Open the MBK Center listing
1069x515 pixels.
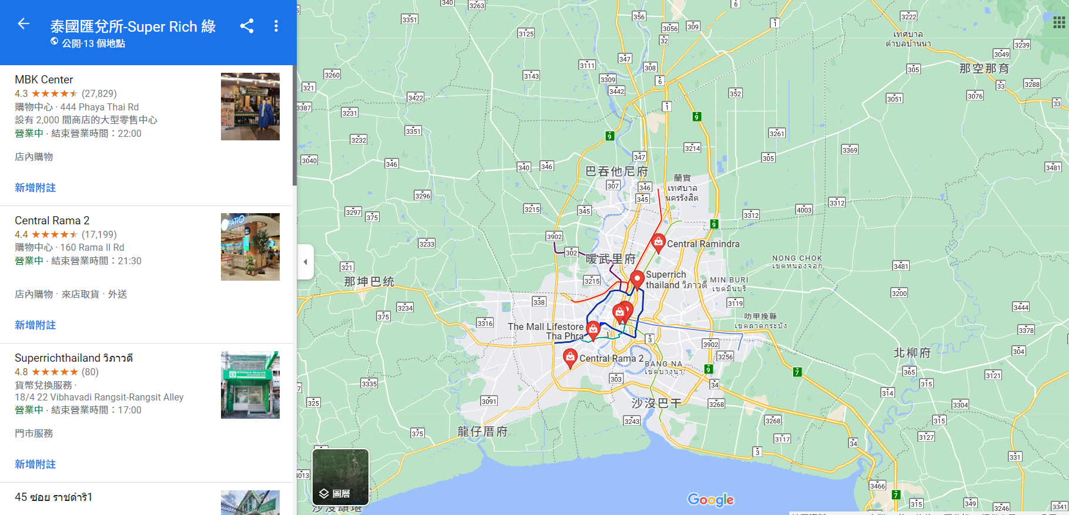coord(44,80)
